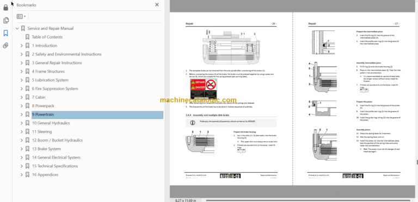This screenshot has height=202, width=418.
Task: Go to 12 Boom / Bucket Hydraulics
Action: 57,140
